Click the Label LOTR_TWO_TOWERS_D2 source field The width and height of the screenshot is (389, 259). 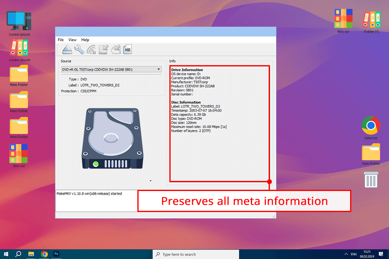(100, 85)
